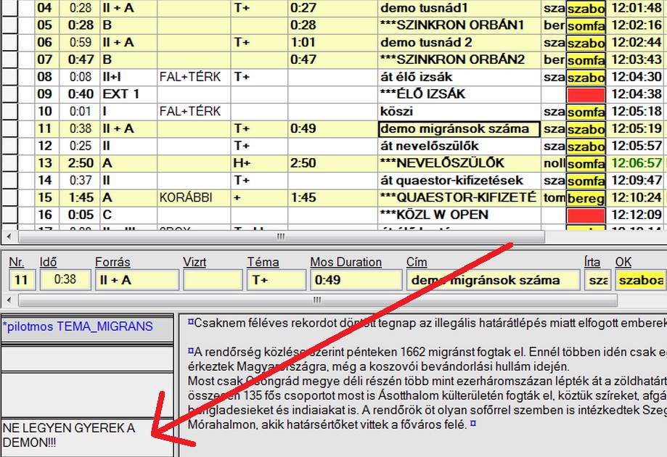
Task: Tick the row selector box for row 15
Action: (x=9, y=197)
